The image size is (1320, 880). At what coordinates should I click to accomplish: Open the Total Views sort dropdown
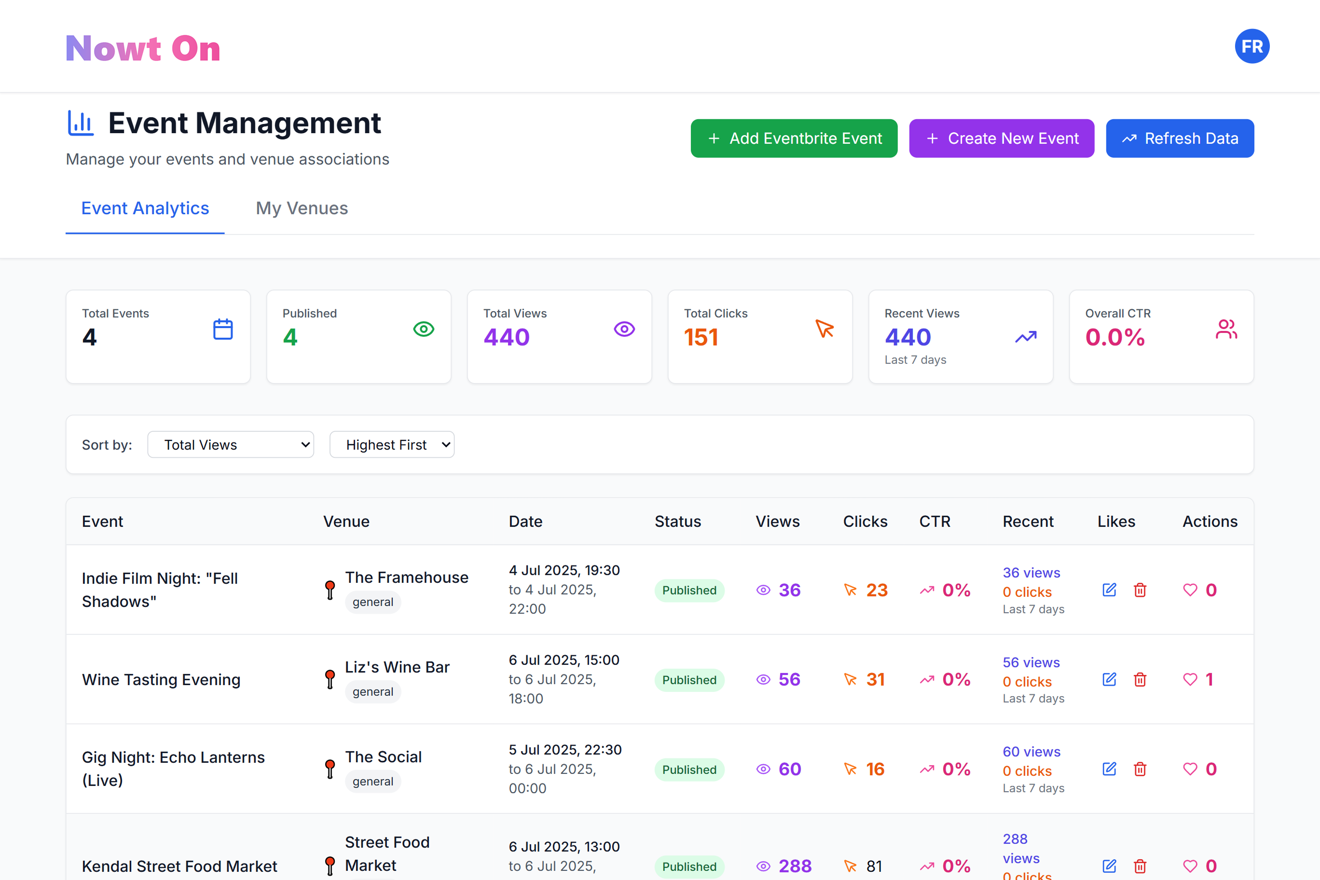pyautogui.click(x=231, y=444)
